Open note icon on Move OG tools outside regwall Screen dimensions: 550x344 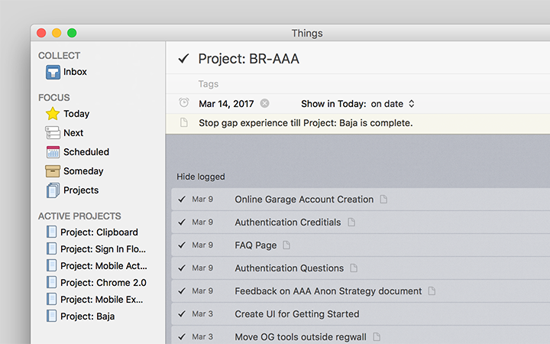(x=377, y=336)
